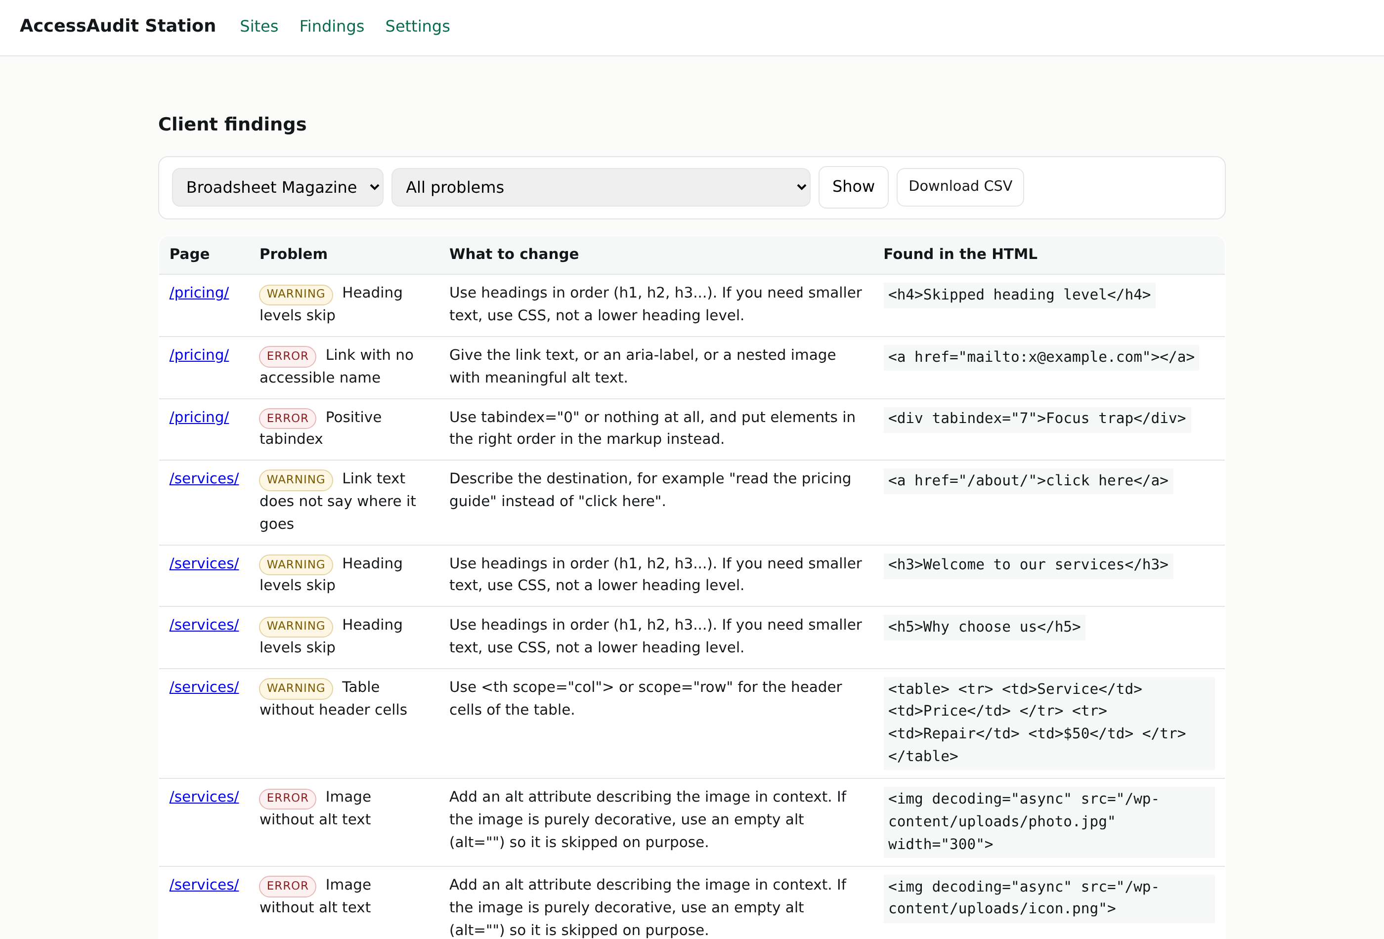Select the div tabindex="7" Focus trap snippet
This screenshot has width=1384, height=939.
pos(1036,419)
